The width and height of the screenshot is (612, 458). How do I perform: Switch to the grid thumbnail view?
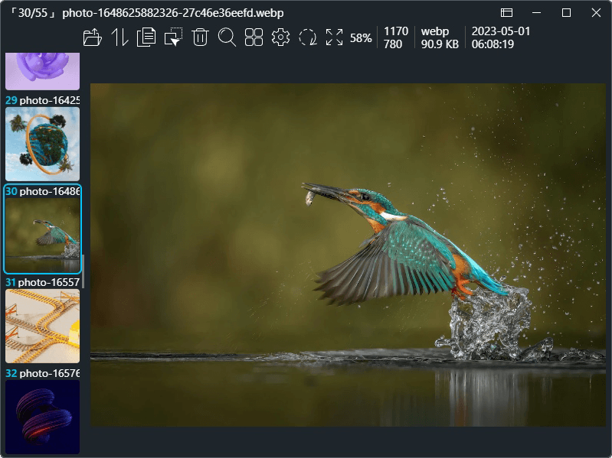click(254, 37)
